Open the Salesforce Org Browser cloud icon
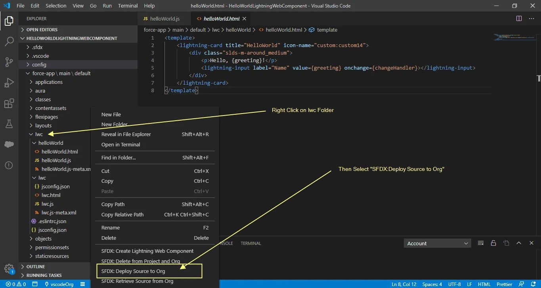 10,144
